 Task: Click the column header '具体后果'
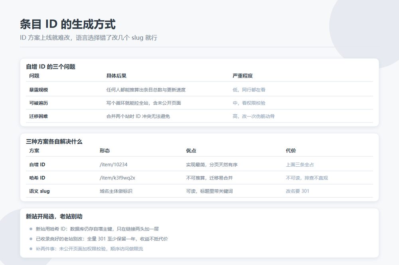pos(116,76)
